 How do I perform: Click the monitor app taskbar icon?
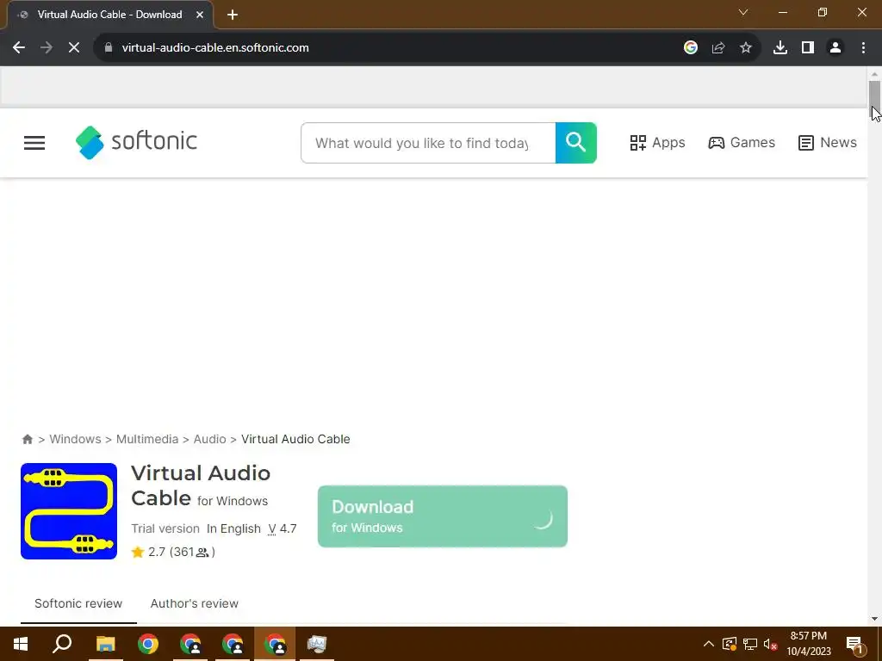click(317, 644)
